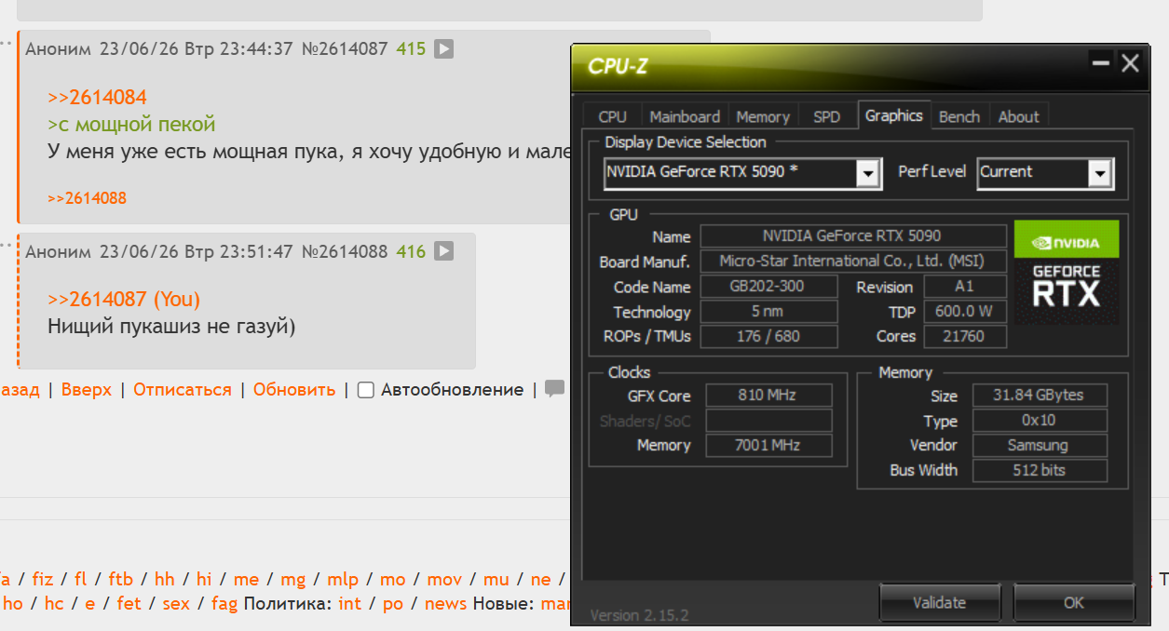Open the mg board link
The width and height of the screenshot is (1169, 631).
[x=293, y=580]
